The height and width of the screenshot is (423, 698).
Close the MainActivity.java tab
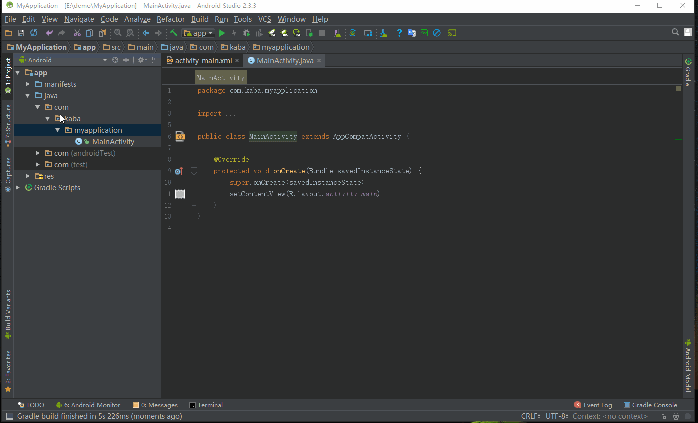319,61
